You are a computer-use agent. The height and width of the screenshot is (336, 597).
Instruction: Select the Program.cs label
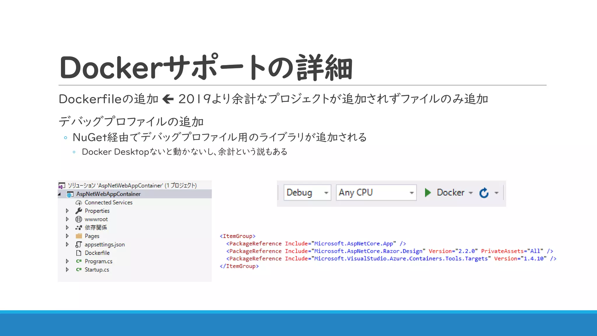[99, 261]
